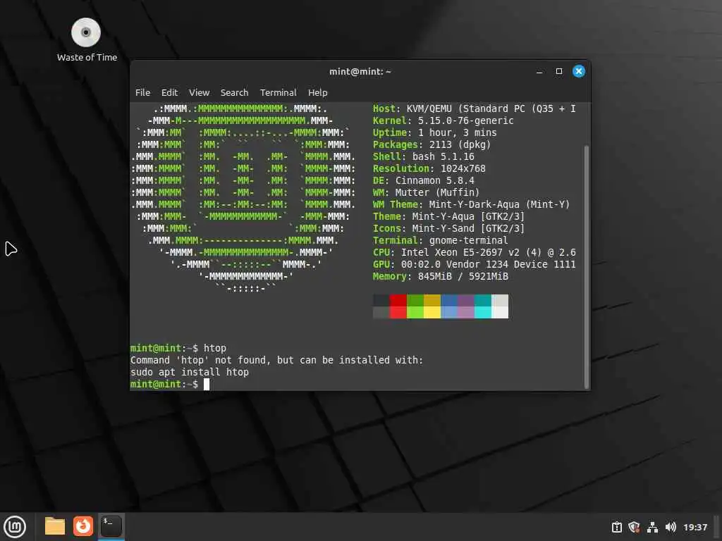Select the Waste of Time disc icon
Screen dimensions: 722x541
click(86, 39)
